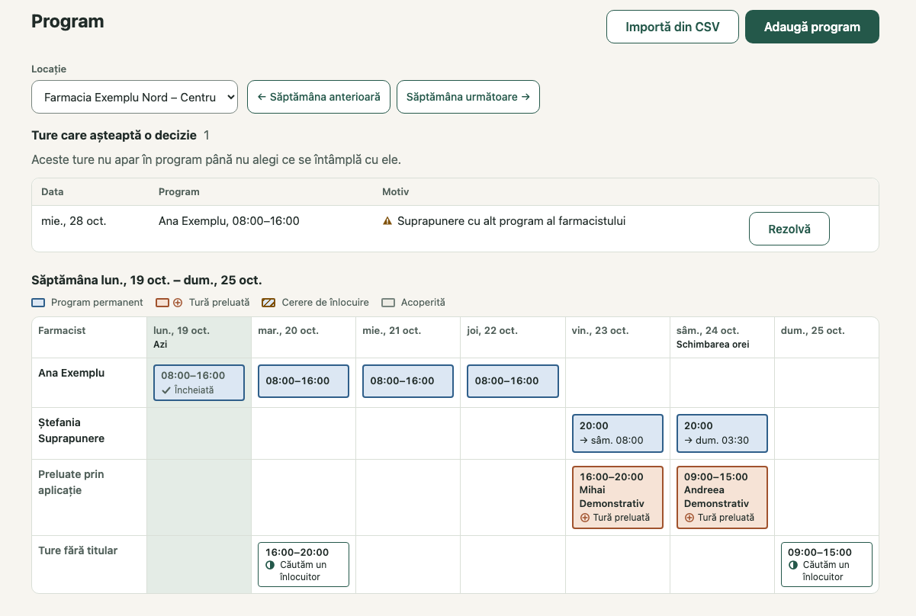Open the Farmacia Exemplu Nord location dropdown
Screen dimensions: 916x616
click(x=134, y=97)
